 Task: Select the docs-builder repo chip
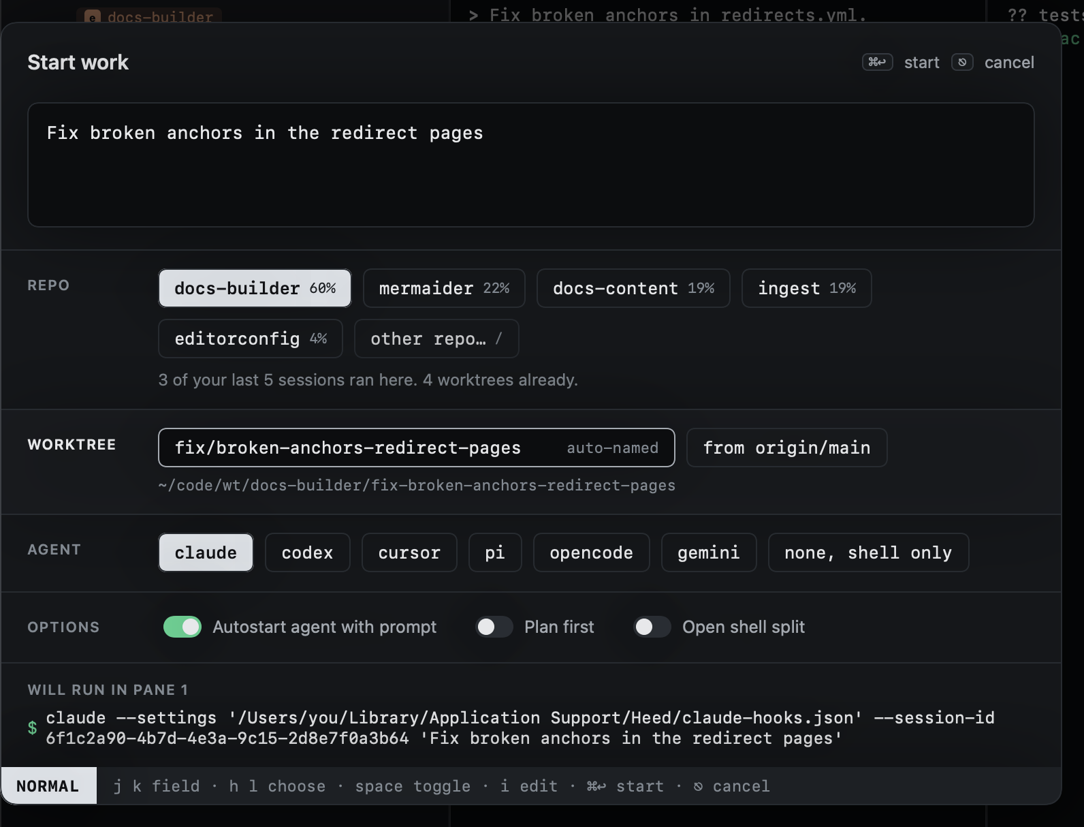(255, 288)
